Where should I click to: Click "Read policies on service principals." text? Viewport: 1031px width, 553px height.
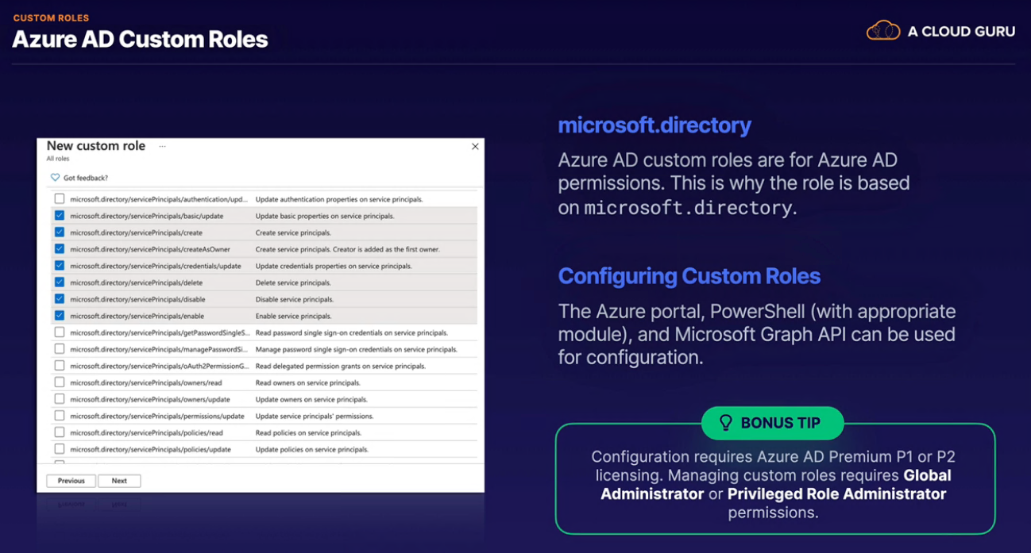pyautogui.click(x=308, y=432)
